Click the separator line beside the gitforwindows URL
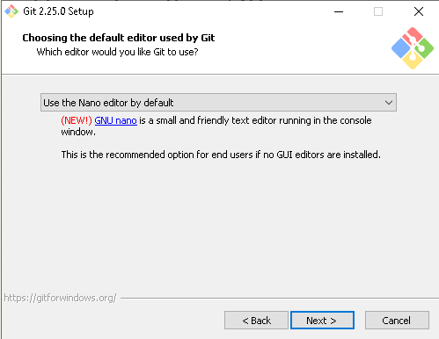The width and height of the screenshot is (439, 339). tap(280, 299)
